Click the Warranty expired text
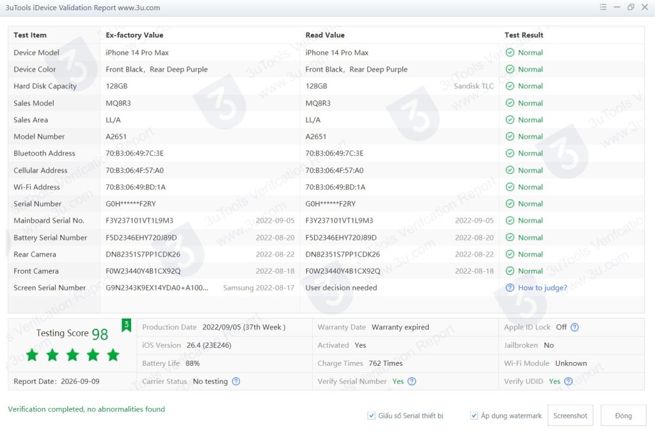Screen dimensions: 655x433 pos(400,327)
